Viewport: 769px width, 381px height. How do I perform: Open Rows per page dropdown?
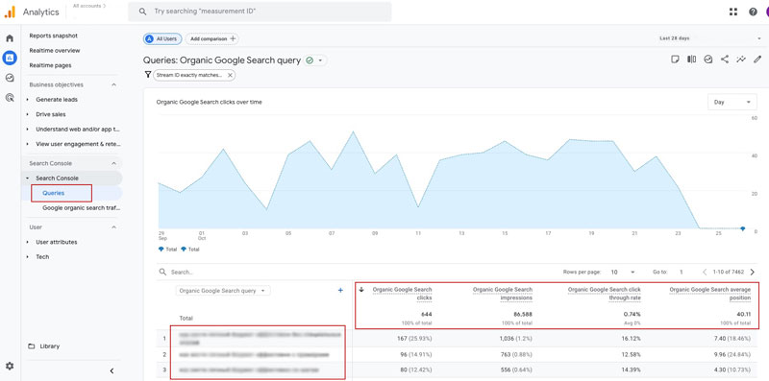click(x=623, y=272)
